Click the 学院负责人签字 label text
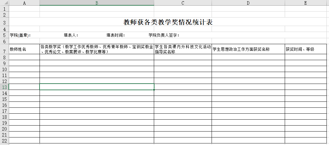Screen dimensions: 329x145 tap(164, 35)
